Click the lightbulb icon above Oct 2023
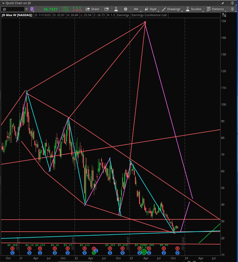238x262 pixels. point(177,253)
